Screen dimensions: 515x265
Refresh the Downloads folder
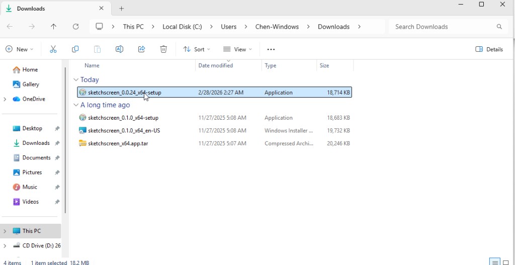[75, 27]
